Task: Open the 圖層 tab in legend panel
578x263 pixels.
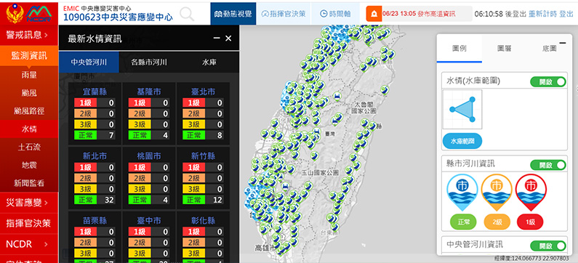Action: [x=504, y=48]
